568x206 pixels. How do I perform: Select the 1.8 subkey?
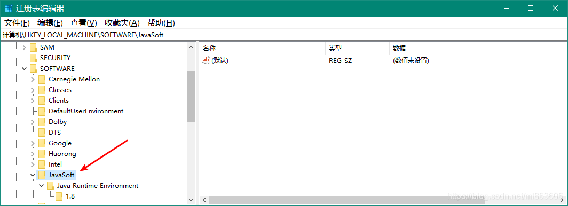point(70,196)
